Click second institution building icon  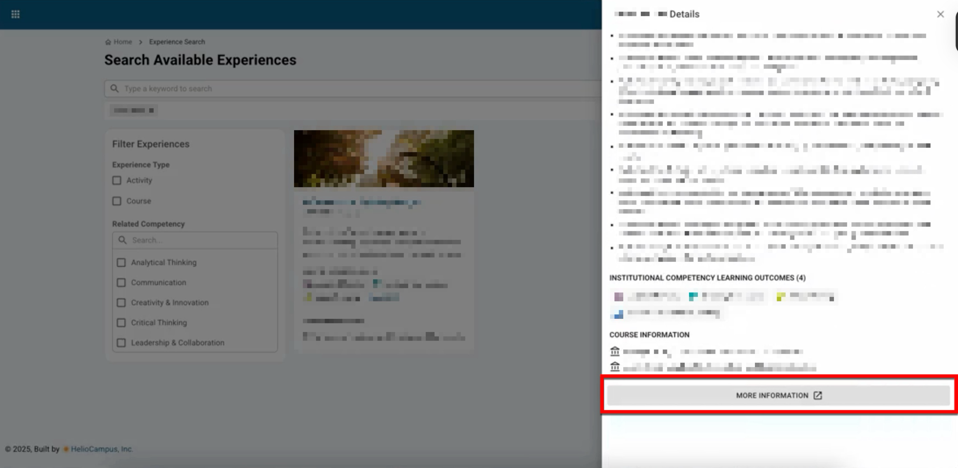[615, 367]
